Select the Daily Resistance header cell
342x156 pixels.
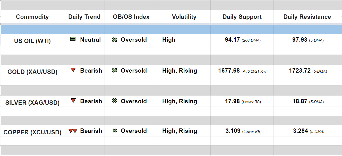[x=307, y=17]
